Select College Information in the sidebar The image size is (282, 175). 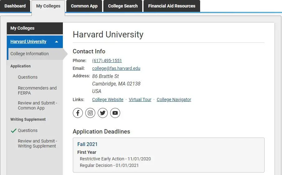[x=30, y=54]
